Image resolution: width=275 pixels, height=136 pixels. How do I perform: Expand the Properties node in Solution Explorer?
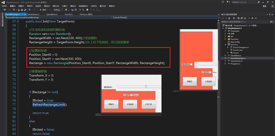click(226, 31)
